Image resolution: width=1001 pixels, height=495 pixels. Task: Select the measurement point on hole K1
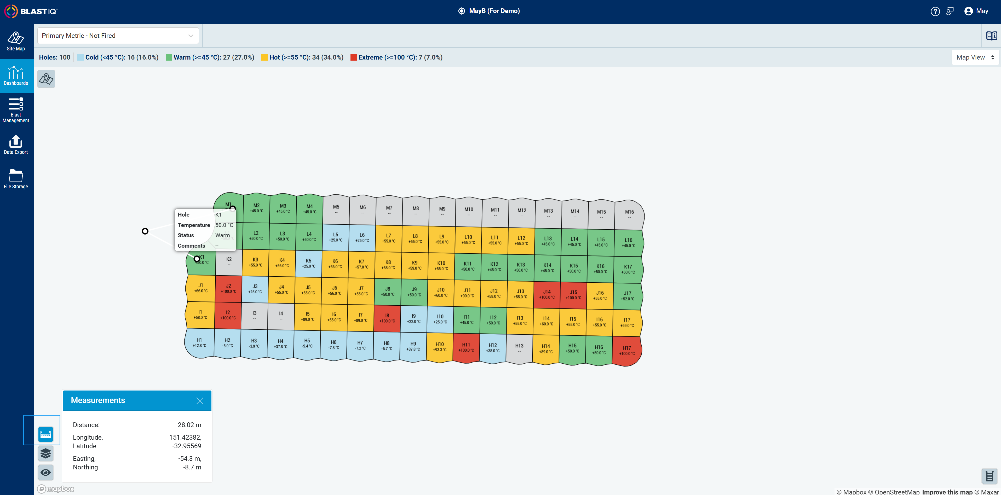click(x=197, y=259)
